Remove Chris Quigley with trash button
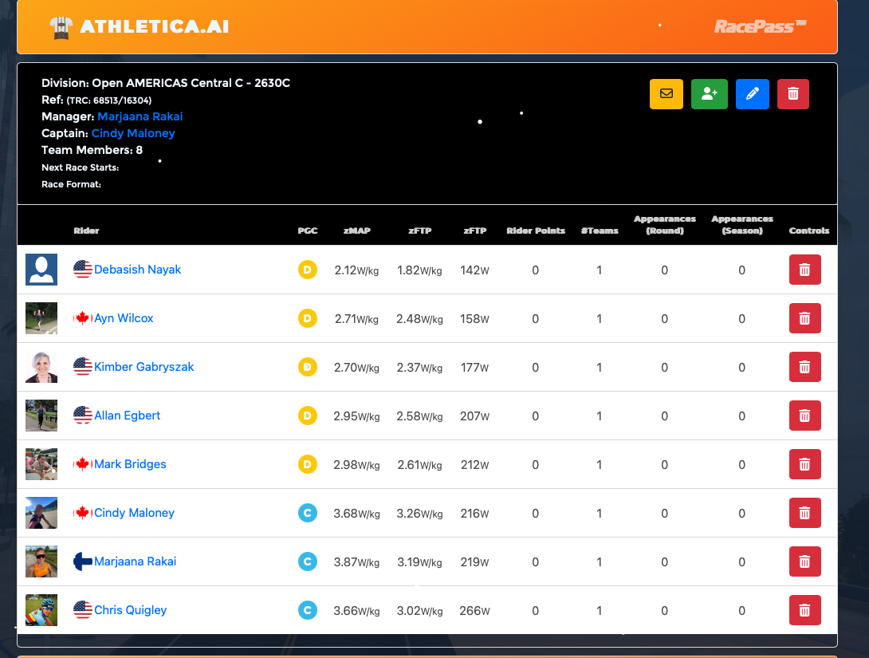This screenshot has width=869, height=658. pyautogui.click(x=804, y=610)
